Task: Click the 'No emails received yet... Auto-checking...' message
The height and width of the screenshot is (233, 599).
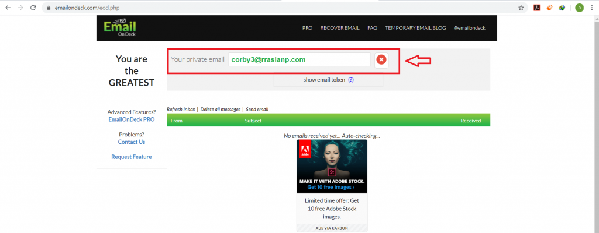Action: (332, 136)
